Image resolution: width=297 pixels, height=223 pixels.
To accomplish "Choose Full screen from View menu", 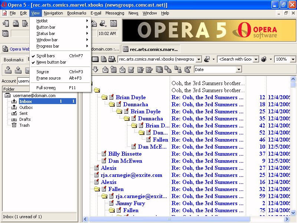I will click(x=61, y=88).
